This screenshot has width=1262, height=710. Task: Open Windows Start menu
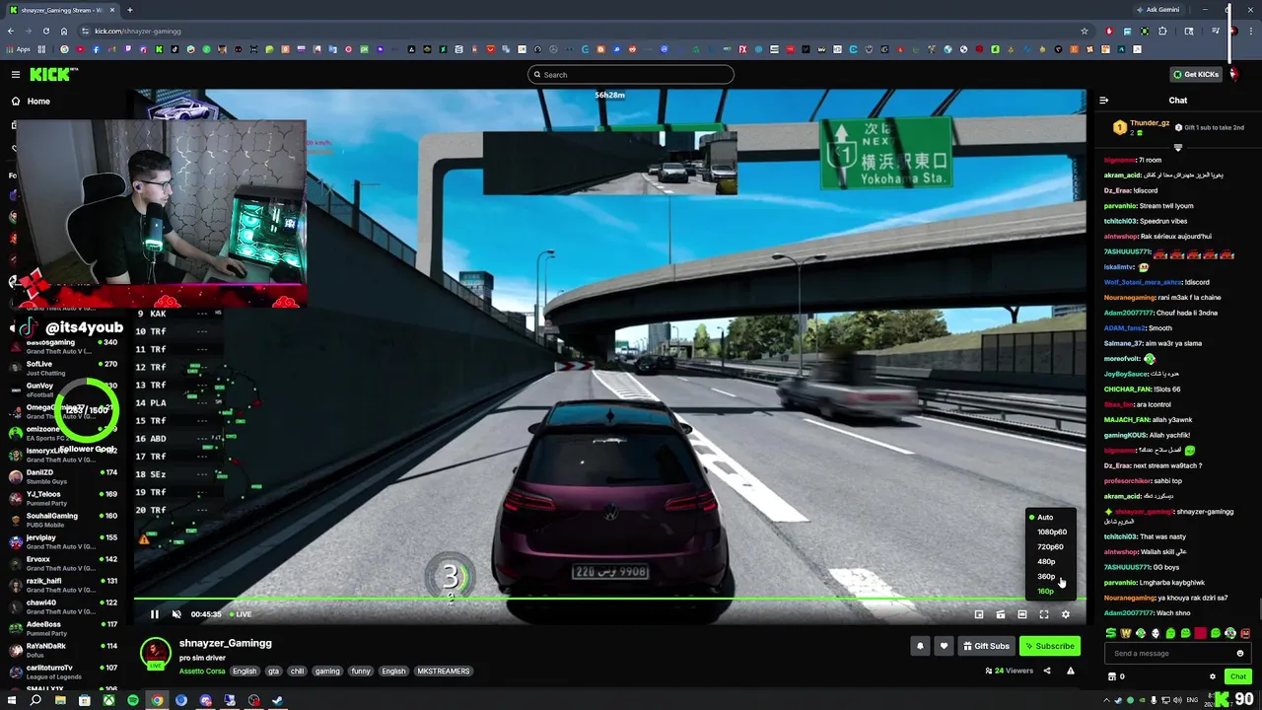(12, 700)
